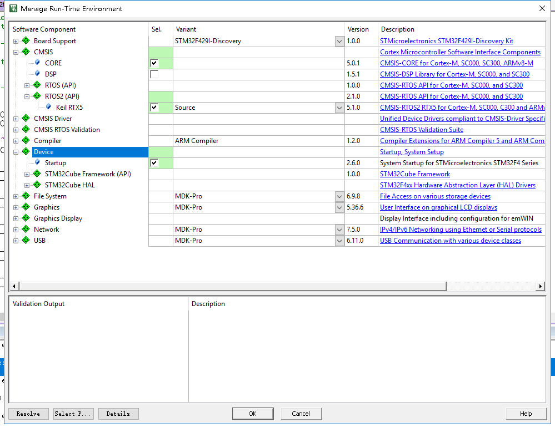Click the Cancel button
The width and height of the screenshot is (555, 428).
point(301,414)
